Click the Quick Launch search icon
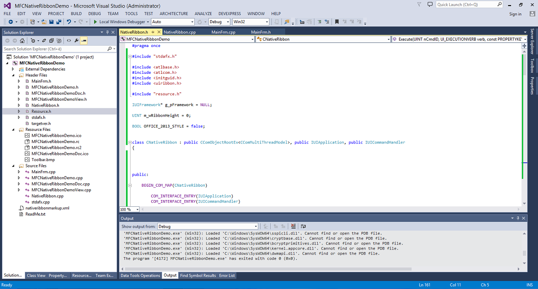The width and height of the screenshot is (538, 289). (x=499, y=5)
